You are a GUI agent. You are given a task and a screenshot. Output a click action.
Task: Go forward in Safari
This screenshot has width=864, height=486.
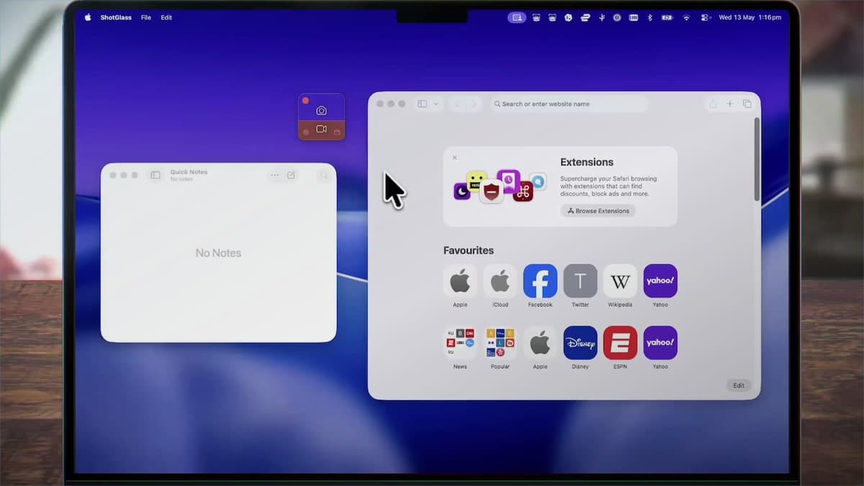(x=473, y=104)
